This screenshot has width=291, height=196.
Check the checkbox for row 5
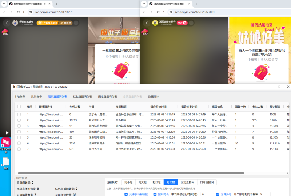(19, 137)
